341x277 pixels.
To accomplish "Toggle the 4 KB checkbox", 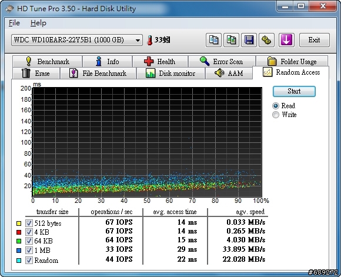I will [29, 232].
